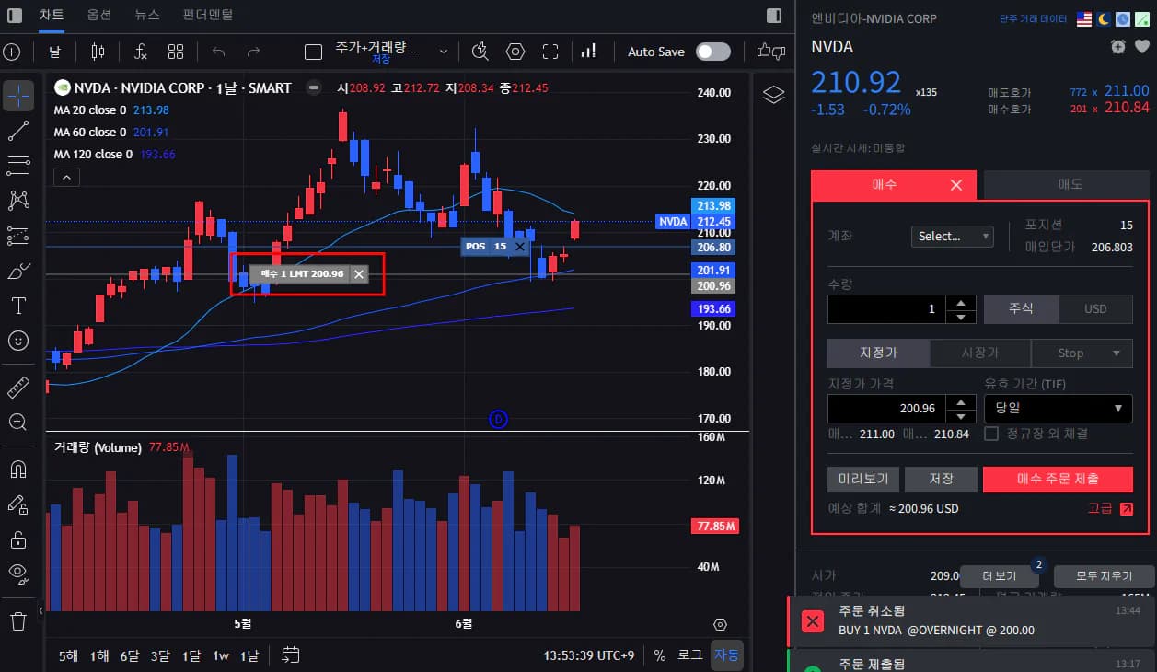Open the bar-chart icon in top toolbar
This screenshot has width=1157, height=672.
589,52
